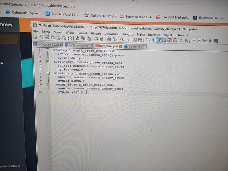Open Find with the binoculars icon
The width and height of the screenshot is (228, 171).
pos(109,39)
